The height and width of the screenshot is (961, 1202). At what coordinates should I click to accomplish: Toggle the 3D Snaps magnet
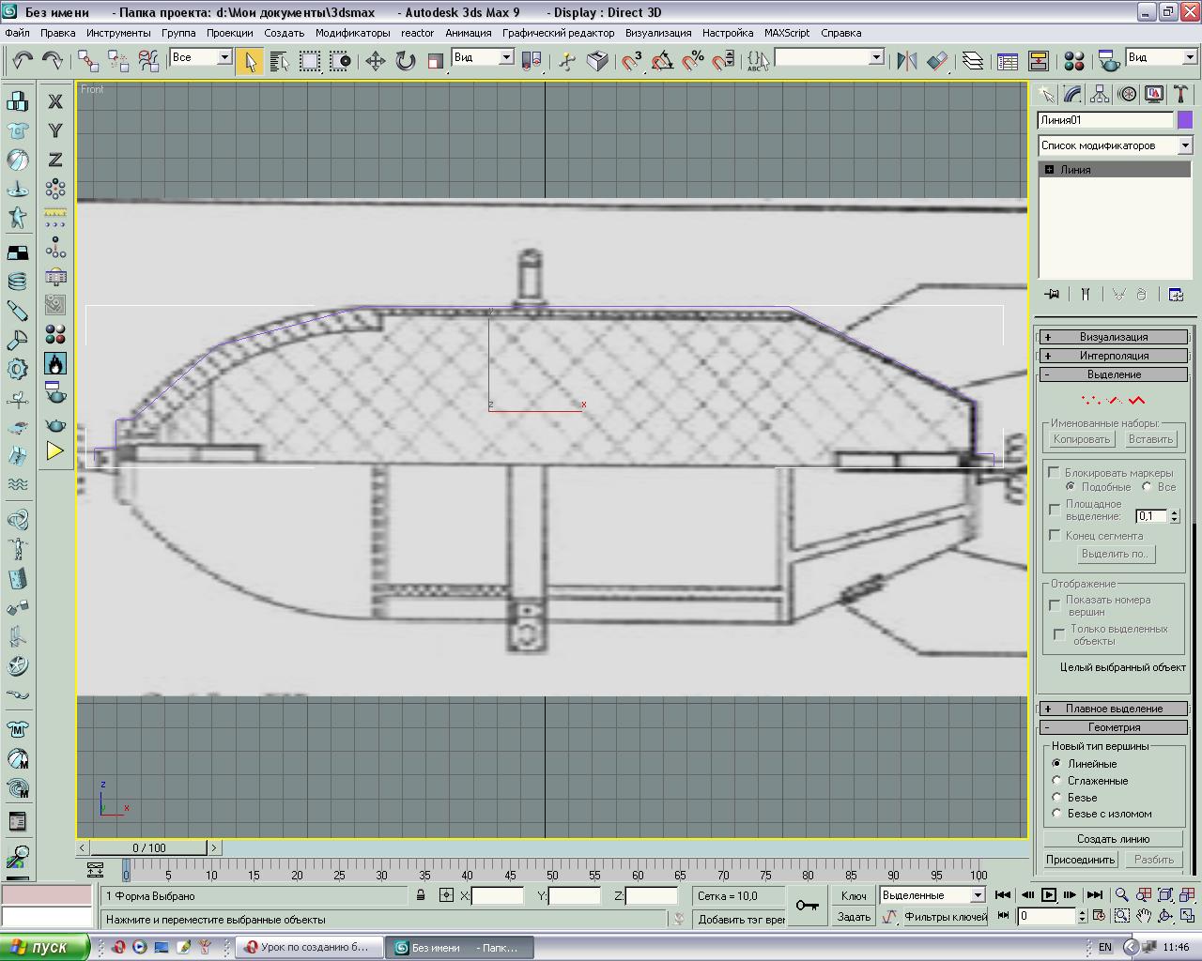632,61
